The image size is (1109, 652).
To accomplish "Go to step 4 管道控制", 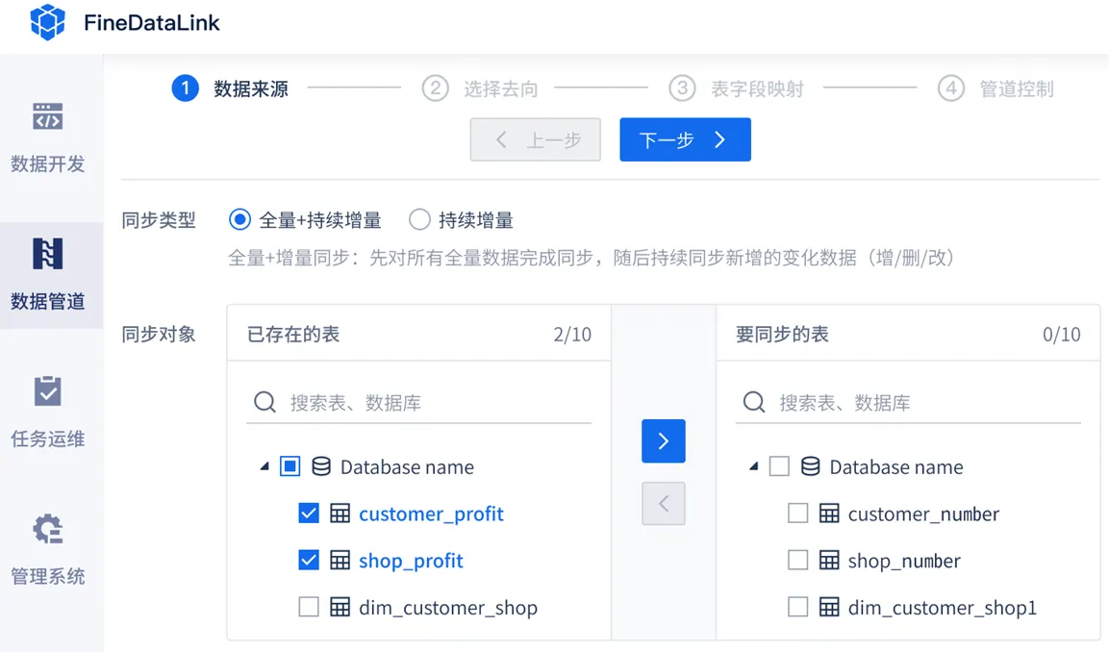I will [x=996, y=88].
